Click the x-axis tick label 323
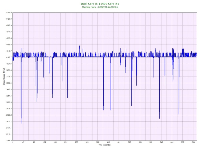200x150 pixels. click(87, 142)
